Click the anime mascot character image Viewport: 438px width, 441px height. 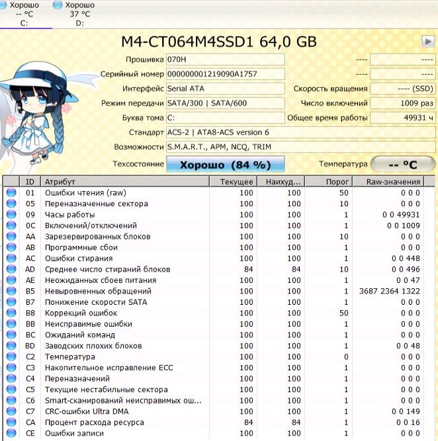coord(40,112)
